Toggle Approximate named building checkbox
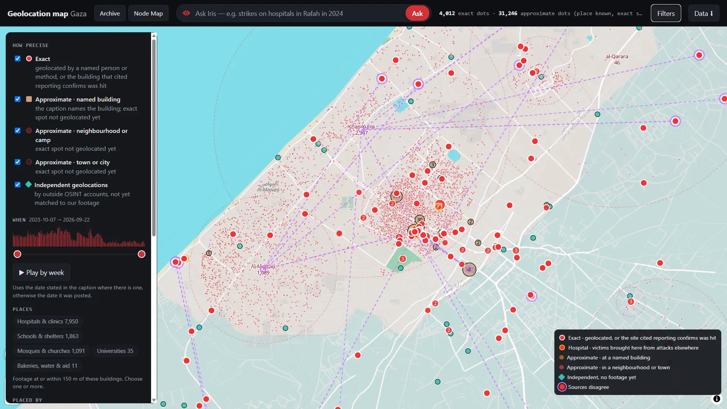 17,99
